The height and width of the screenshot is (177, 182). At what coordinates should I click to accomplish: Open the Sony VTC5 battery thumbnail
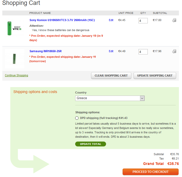(14, 28)
